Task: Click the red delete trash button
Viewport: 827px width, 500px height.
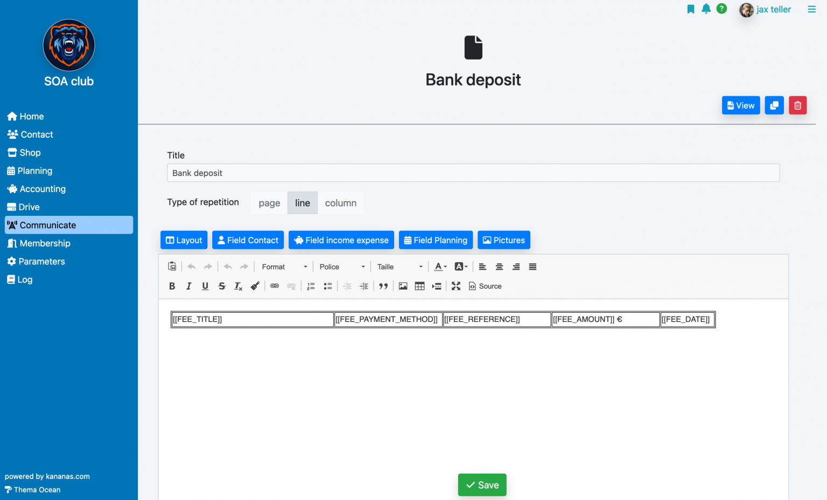Action: (798, 105)
